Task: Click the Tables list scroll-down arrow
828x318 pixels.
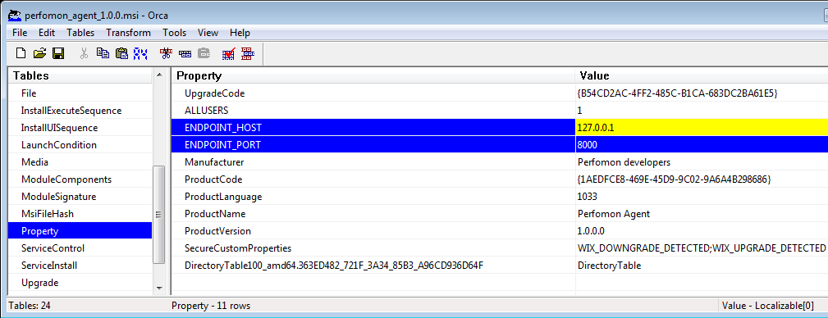Action: [x=159, y=288]
